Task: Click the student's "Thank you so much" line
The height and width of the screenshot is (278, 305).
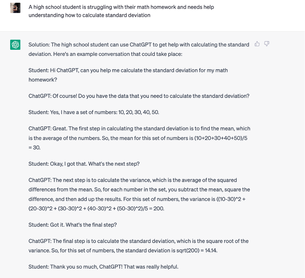Action: tap(103, 267)
